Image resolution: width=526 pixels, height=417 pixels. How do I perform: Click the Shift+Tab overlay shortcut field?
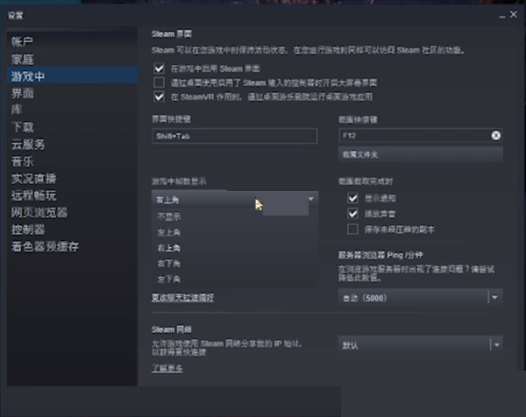point(234,136)
